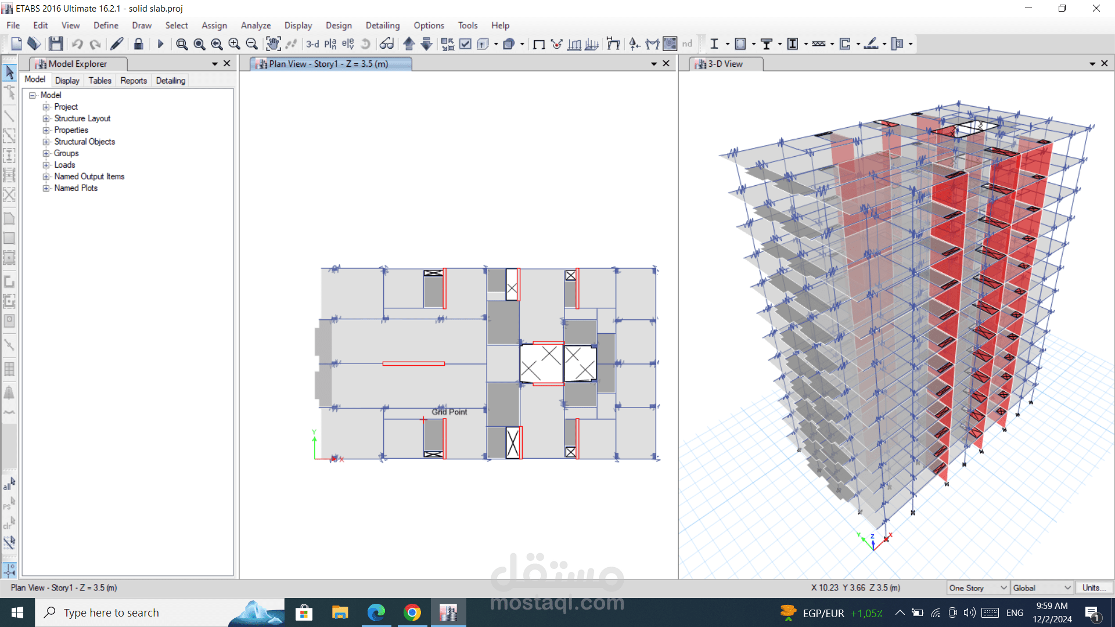Activate the Pan hand tool
The width and height of the screenshot is (1115, 627).
(x=273, y=44)
